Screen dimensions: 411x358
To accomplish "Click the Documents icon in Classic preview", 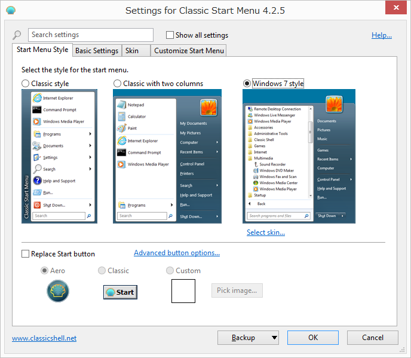I will coord(36,146).
